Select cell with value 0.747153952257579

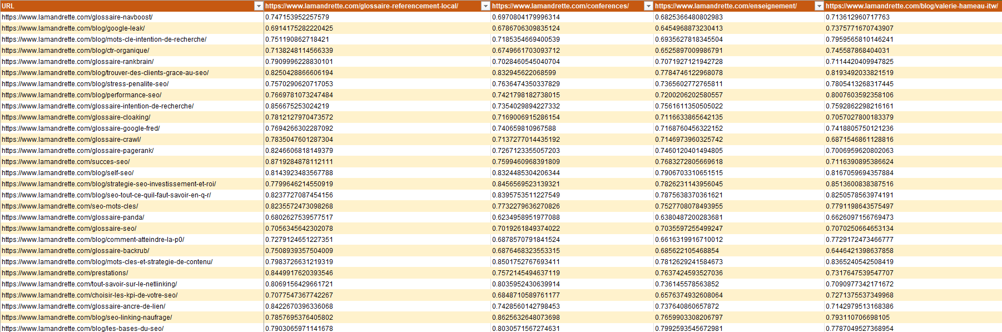[x=377, y=17]
